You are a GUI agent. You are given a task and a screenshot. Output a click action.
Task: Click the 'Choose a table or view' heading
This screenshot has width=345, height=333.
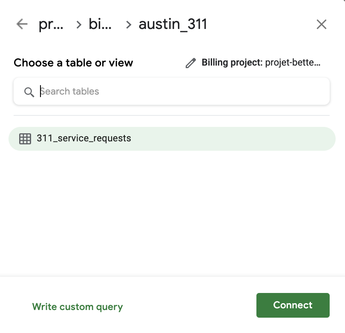tap(73, 63)
